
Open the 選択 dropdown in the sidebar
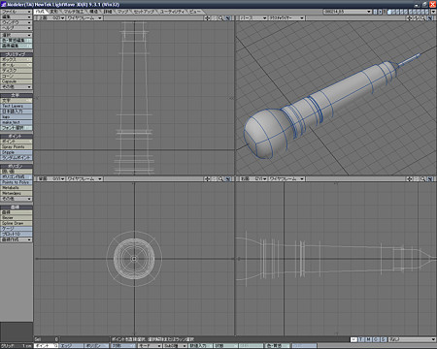[17, 35]
